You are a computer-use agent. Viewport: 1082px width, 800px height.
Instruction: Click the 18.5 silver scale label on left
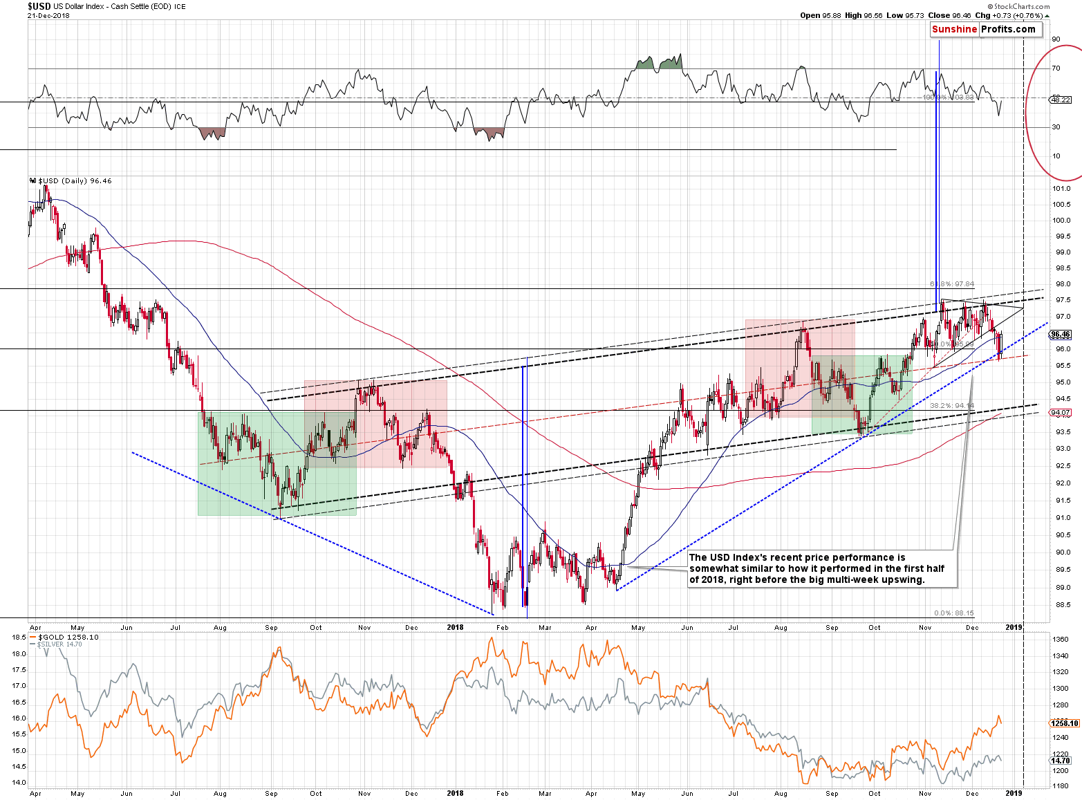[19, 638]
